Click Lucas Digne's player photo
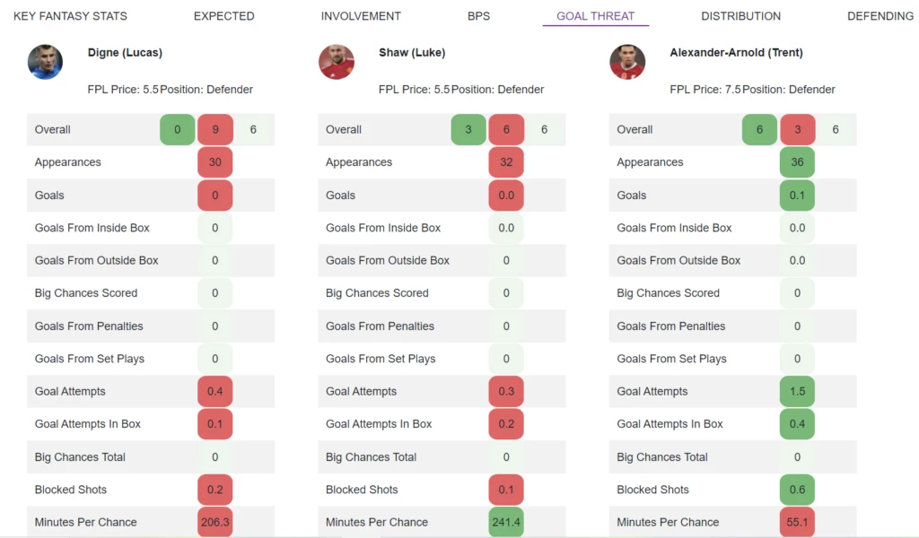This screenshot has height=538, width=919. coord(45,62)
